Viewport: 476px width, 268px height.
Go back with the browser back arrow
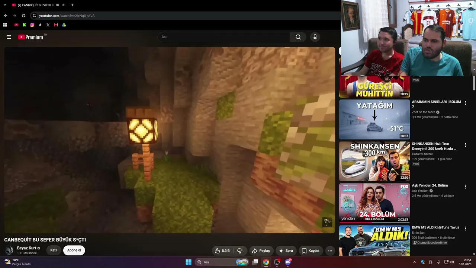[x=6, y=16]
